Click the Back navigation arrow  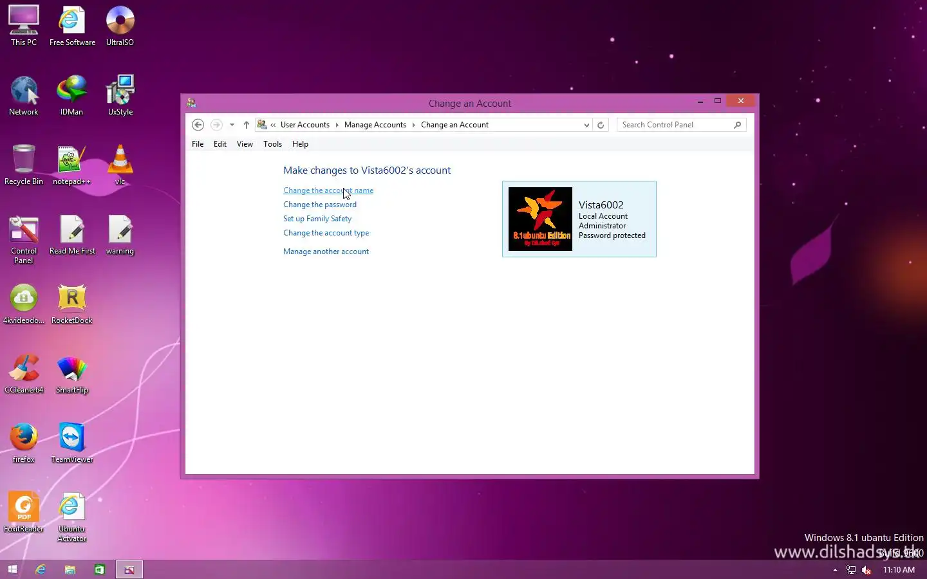(198, 125)
